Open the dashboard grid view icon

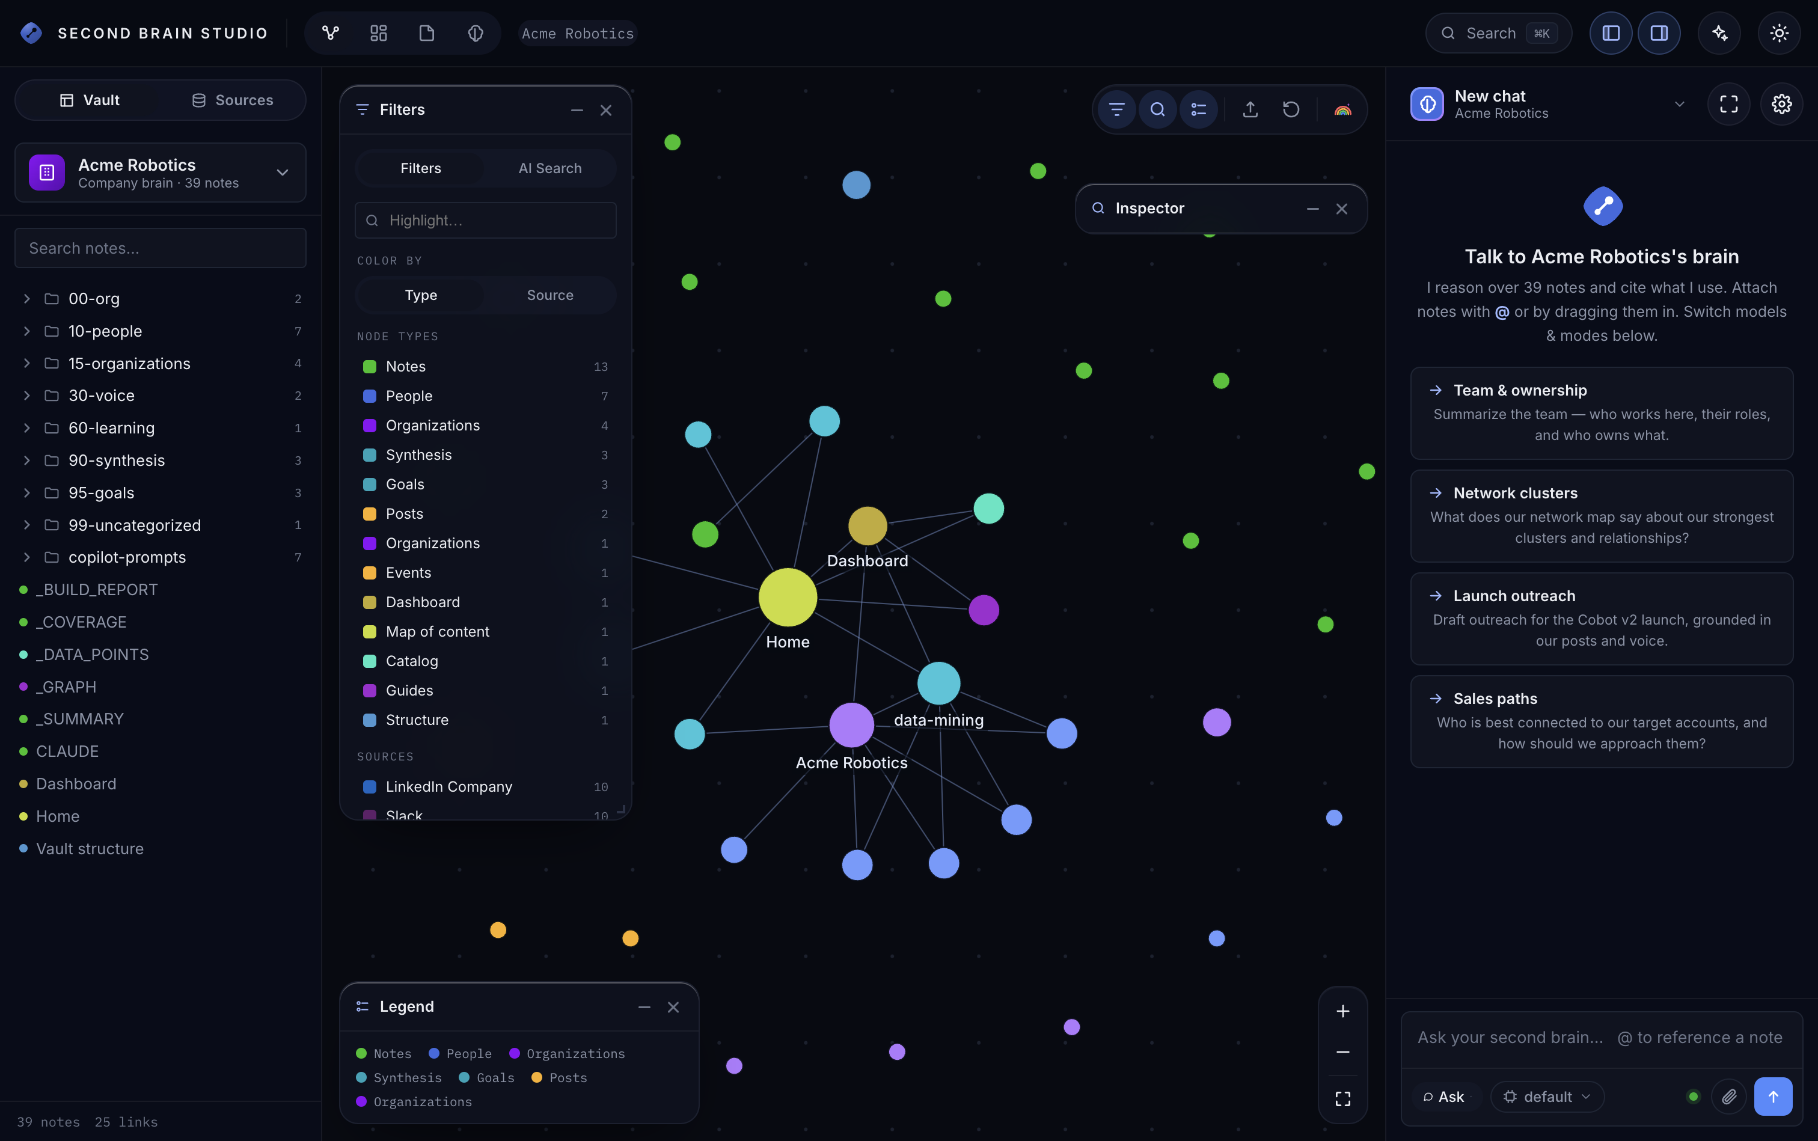[x=379, y=33]
